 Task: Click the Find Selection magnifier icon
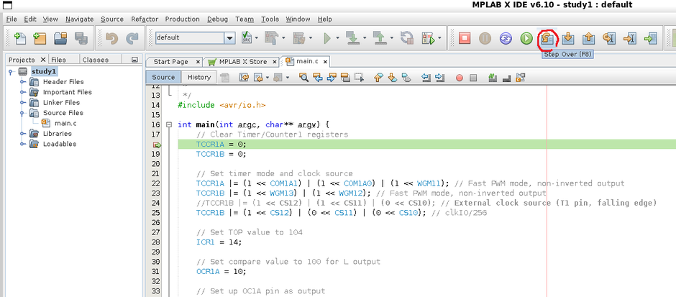click(x=304, y=77)
